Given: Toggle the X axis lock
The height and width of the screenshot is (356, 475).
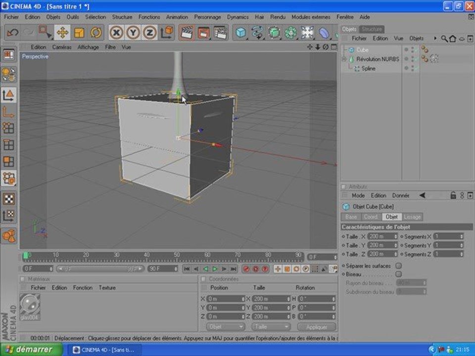Looking at the screenshot, I should (x=116, y=33).
